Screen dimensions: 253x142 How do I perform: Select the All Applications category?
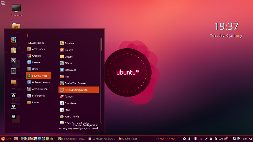click(x=36, y=43)
